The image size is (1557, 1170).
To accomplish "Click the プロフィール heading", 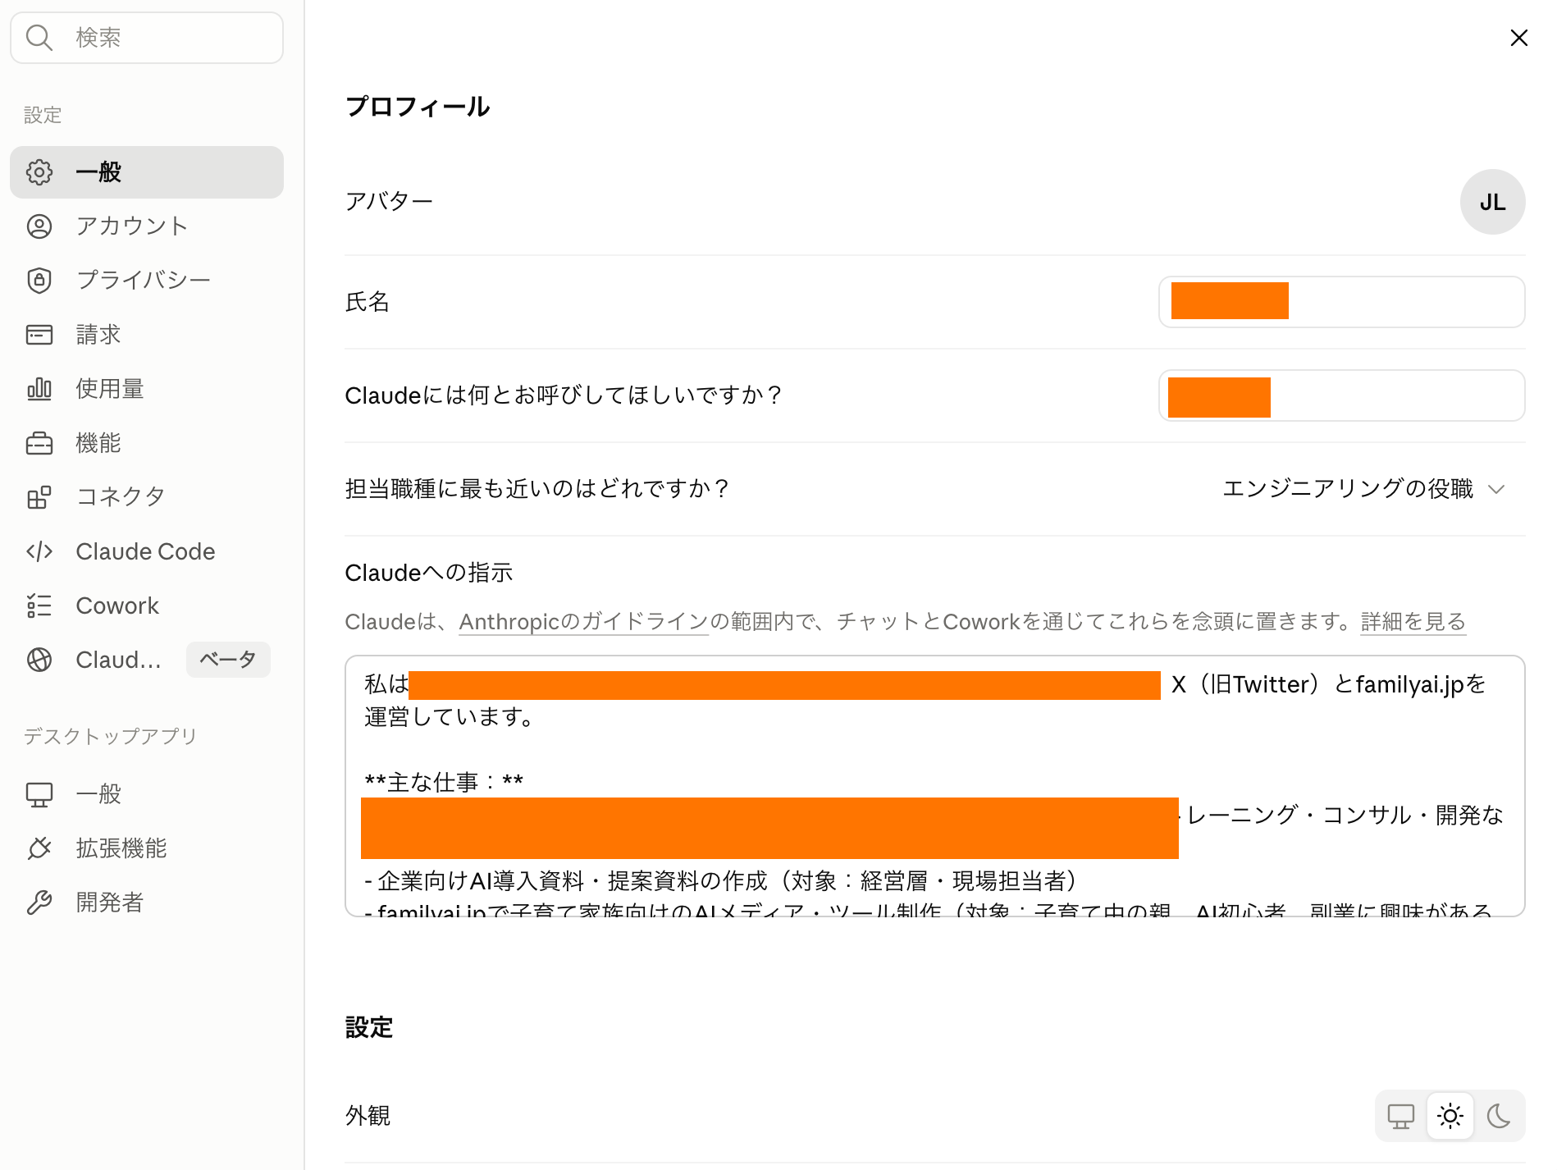I will [x=418, y=107].
